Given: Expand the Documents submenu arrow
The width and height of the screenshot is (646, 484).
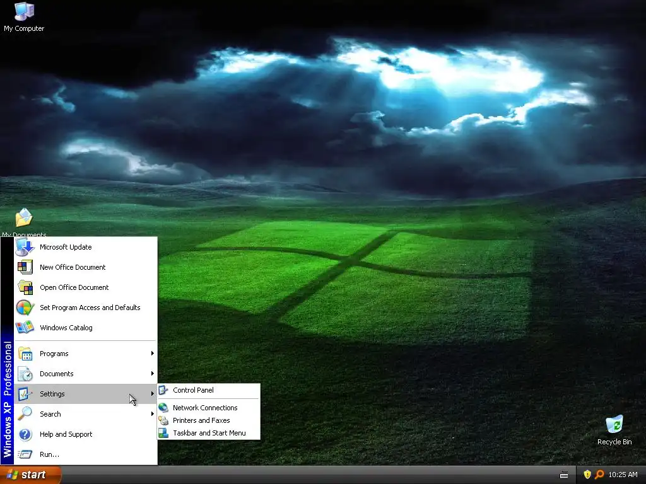Looking at the screenshot, I should click(x=153, y=373).
